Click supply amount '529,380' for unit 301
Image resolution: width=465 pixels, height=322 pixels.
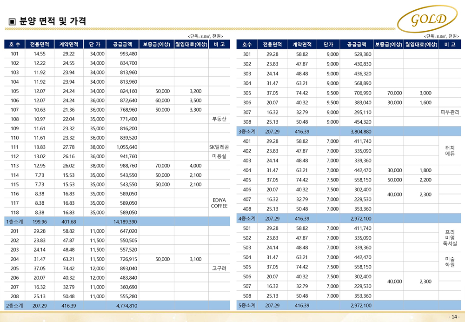coord(363,54)
